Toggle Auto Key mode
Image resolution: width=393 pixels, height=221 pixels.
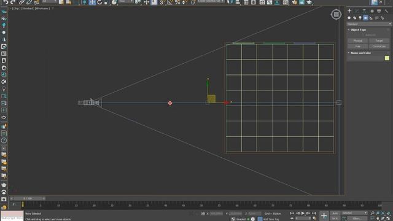(x=335, y=214)
